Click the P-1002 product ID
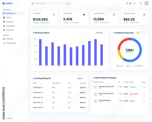Image resolution: width=152 pixels, height=122 pixels. click(120, 94)
